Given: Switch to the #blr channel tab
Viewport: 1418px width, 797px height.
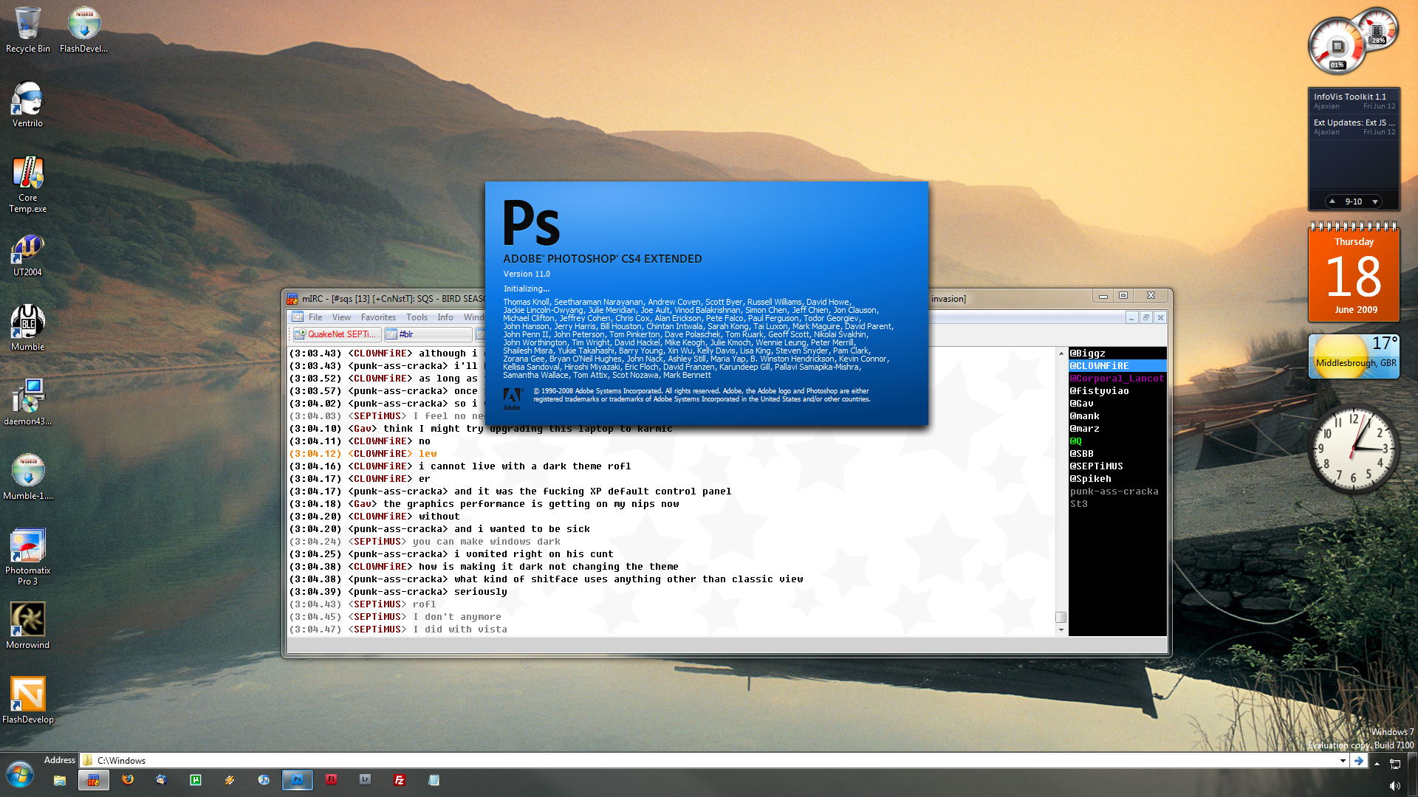Looking at the screenshot, I should point(428,334).
